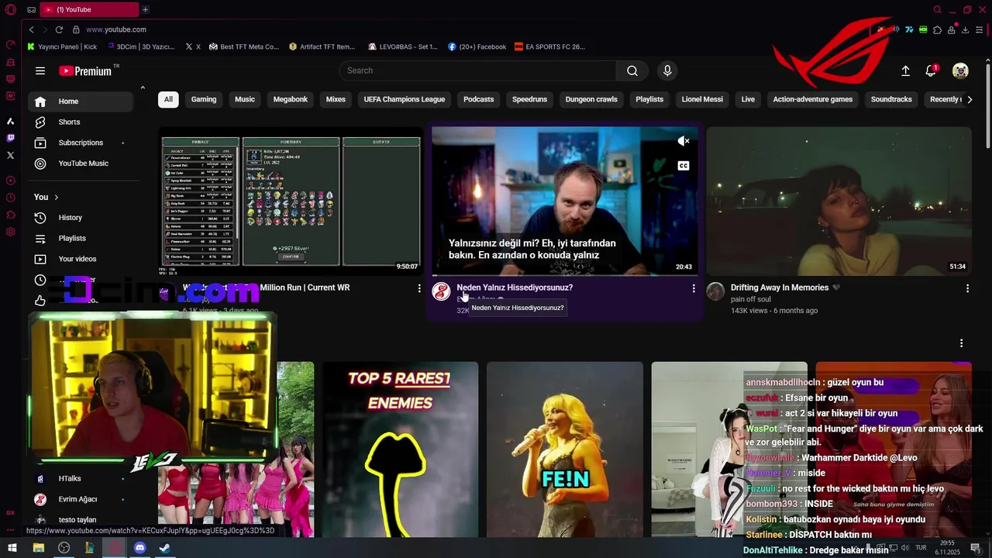Open Steam from the taskbar
The image size is (992, 558).
pyautogui.click(x=164, y=548)
